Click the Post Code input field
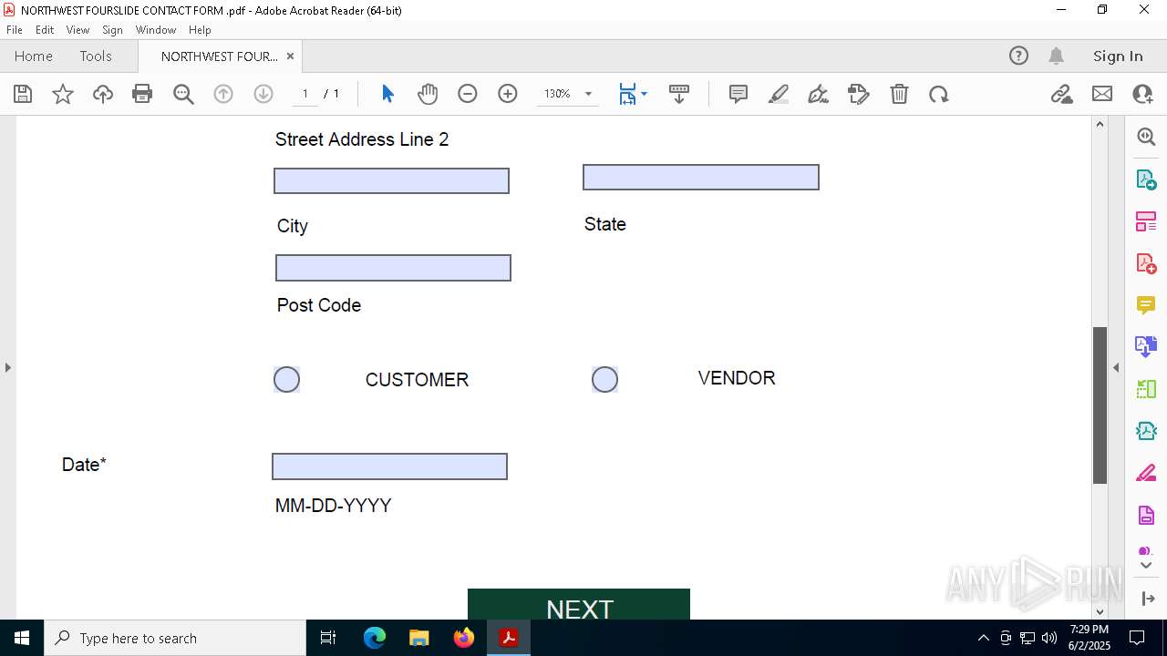This screenshot has width=1167, height=656. pyautogui.click(x=393, y=268)
